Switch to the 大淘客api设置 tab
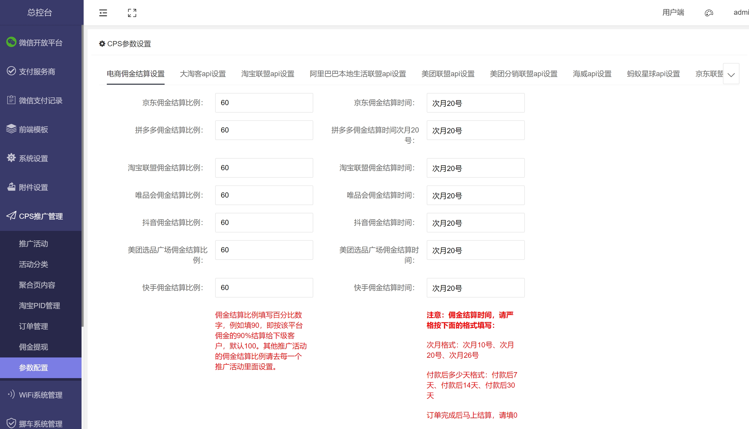 point(203,74)
